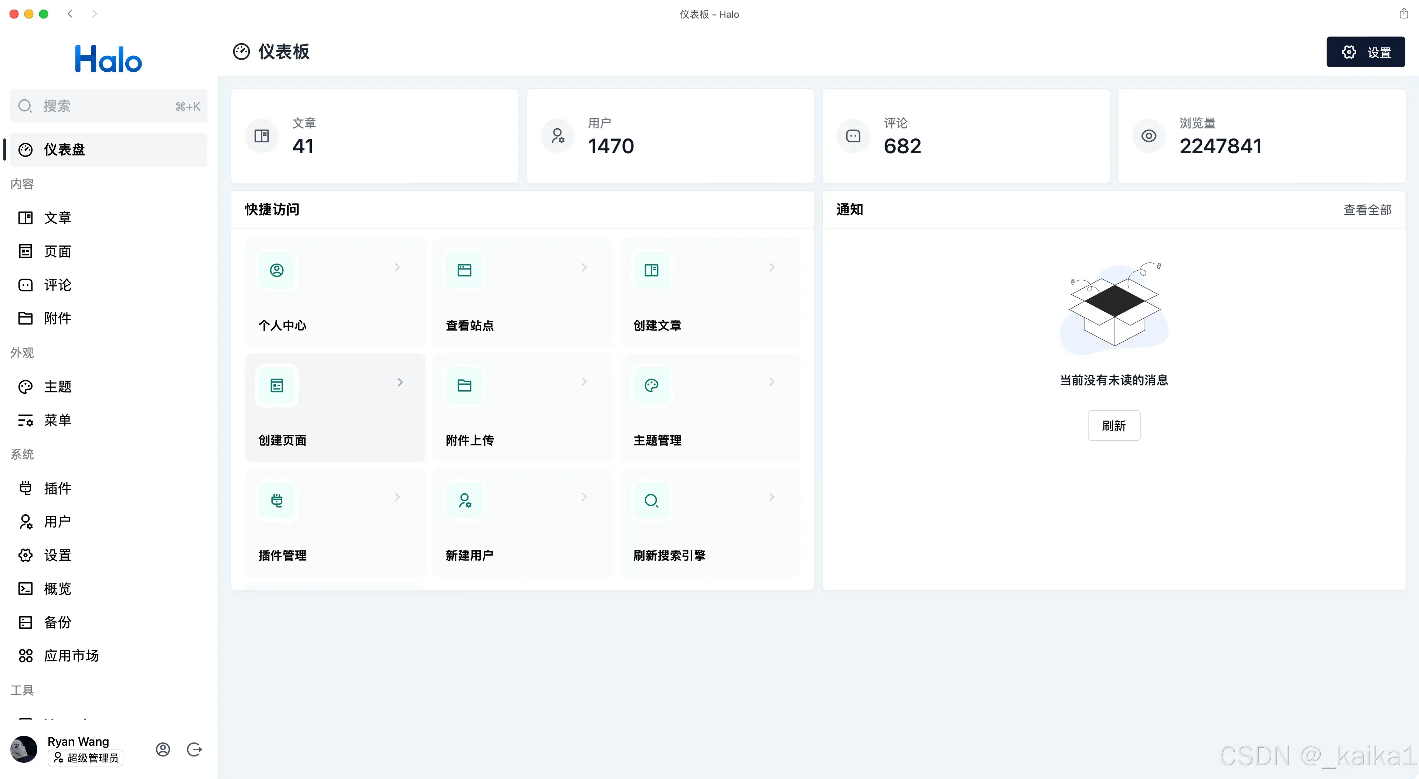Click 创建页面 (Create Page) icon
The width and height of the screenshot is (1419, 779).
(276, 385)
